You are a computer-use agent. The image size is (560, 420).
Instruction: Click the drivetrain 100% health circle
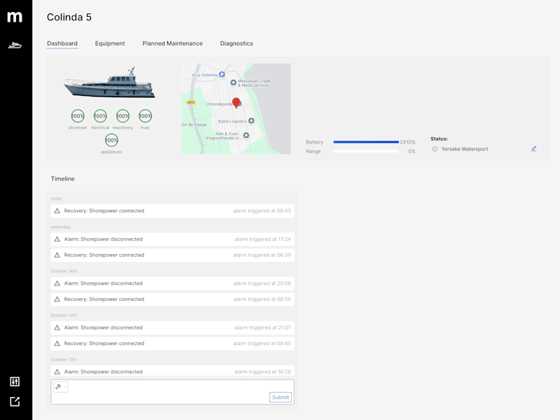tap(78, 115)
